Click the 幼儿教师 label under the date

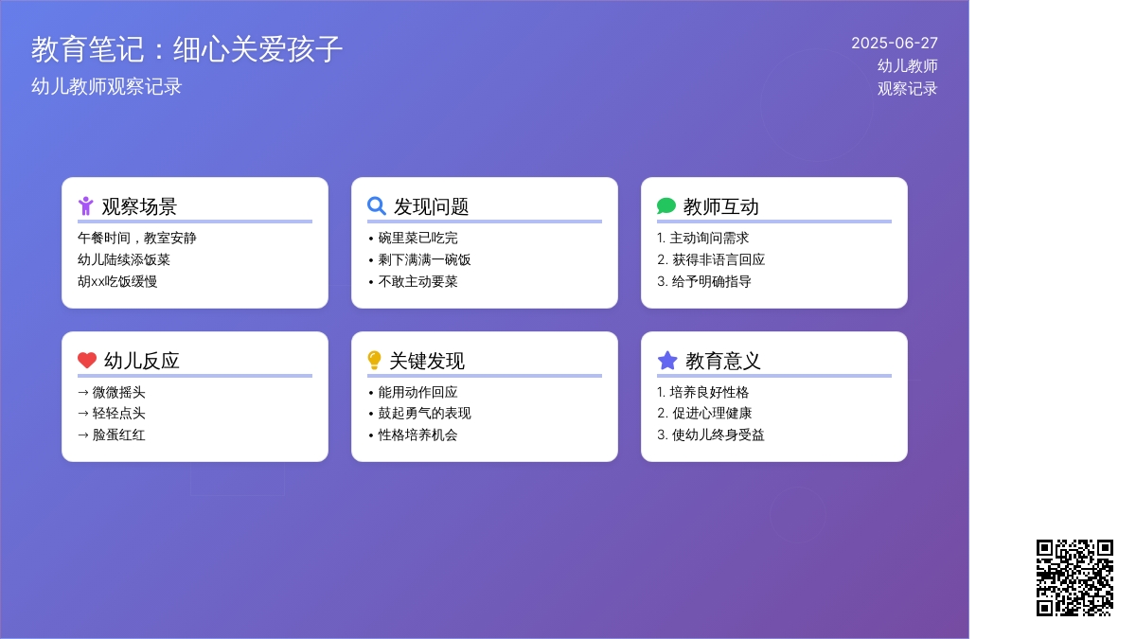click(x=908, y=65)
